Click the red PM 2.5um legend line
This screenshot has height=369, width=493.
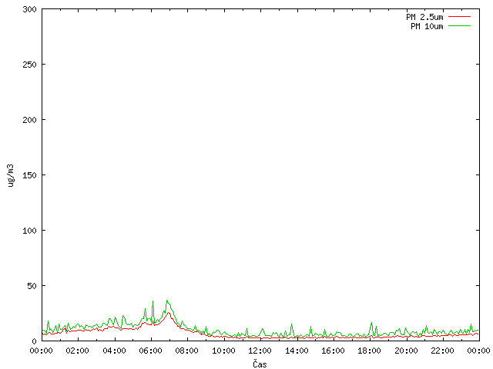click(x=459, y=17)
